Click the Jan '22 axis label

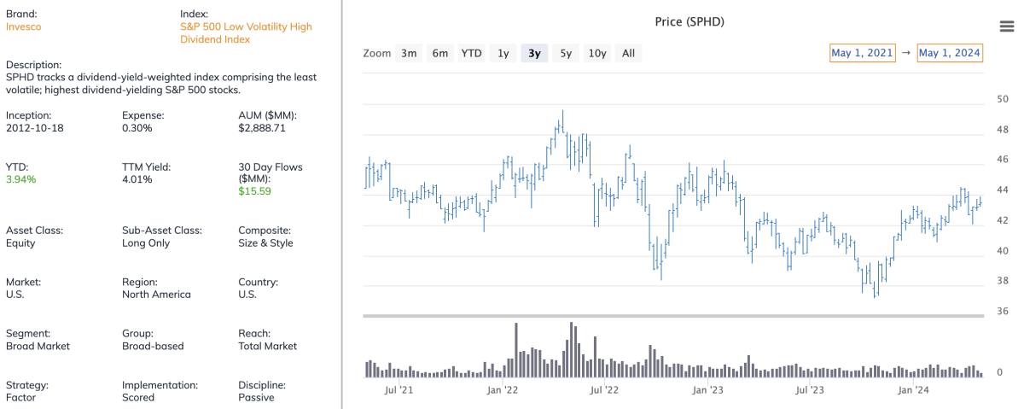502,390
